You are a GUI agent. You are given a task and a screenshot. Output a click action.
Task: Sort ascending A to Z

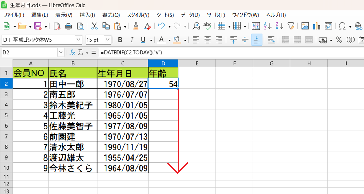coord(268,26)
